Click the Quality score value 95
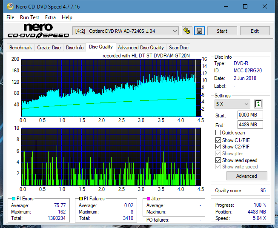The image size is (278, 228). point(263,191)
